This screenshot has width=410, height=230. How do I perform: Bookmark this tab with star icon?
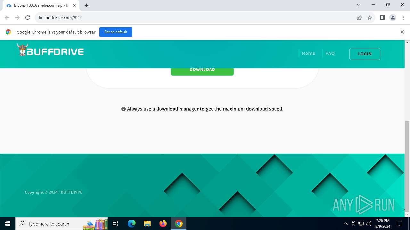370,18
